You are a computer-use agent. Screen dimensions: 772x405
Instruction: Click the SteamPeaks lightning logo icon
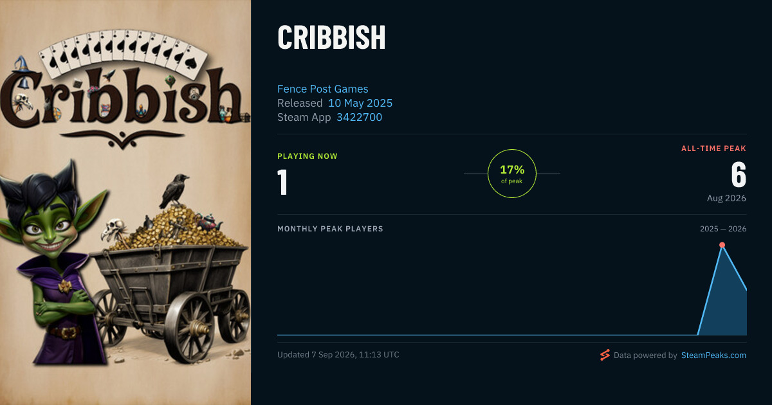pyautogui.click(x=605, y=355)
